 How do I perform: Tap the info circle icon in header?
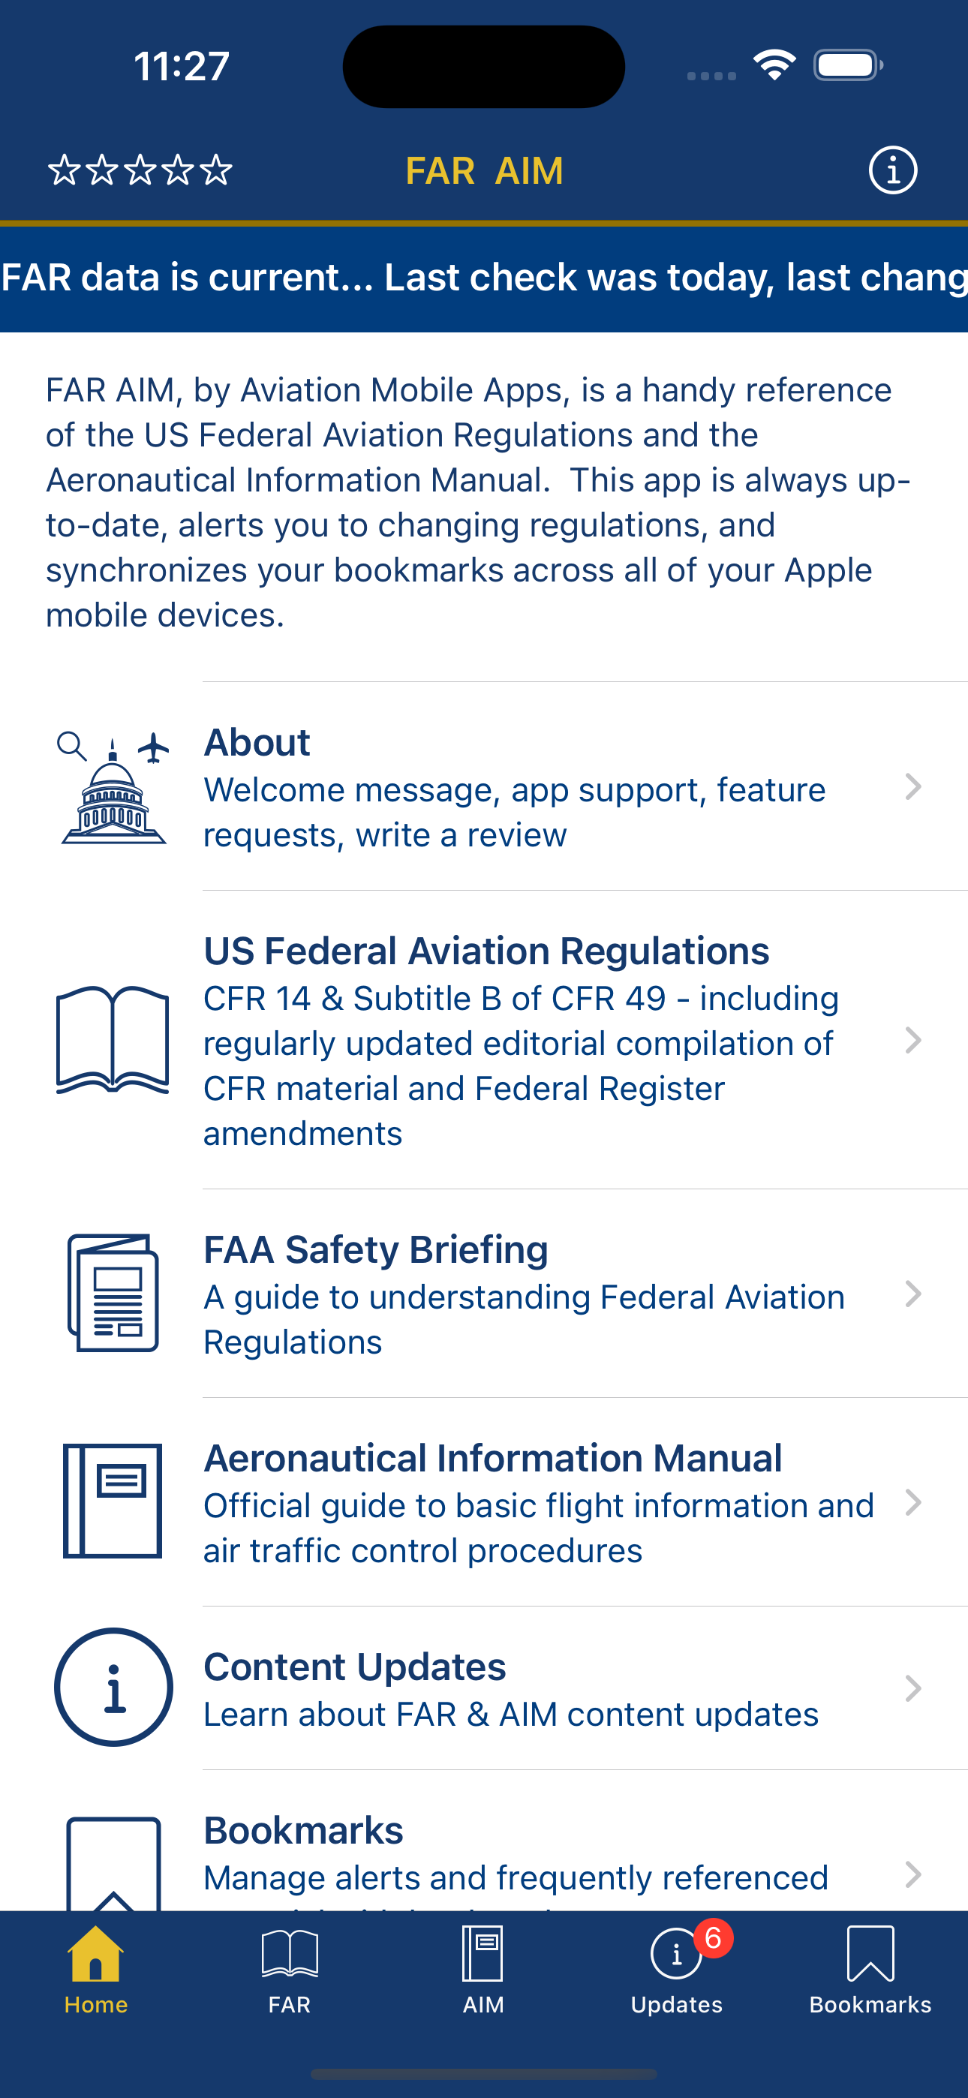[892, 170]
